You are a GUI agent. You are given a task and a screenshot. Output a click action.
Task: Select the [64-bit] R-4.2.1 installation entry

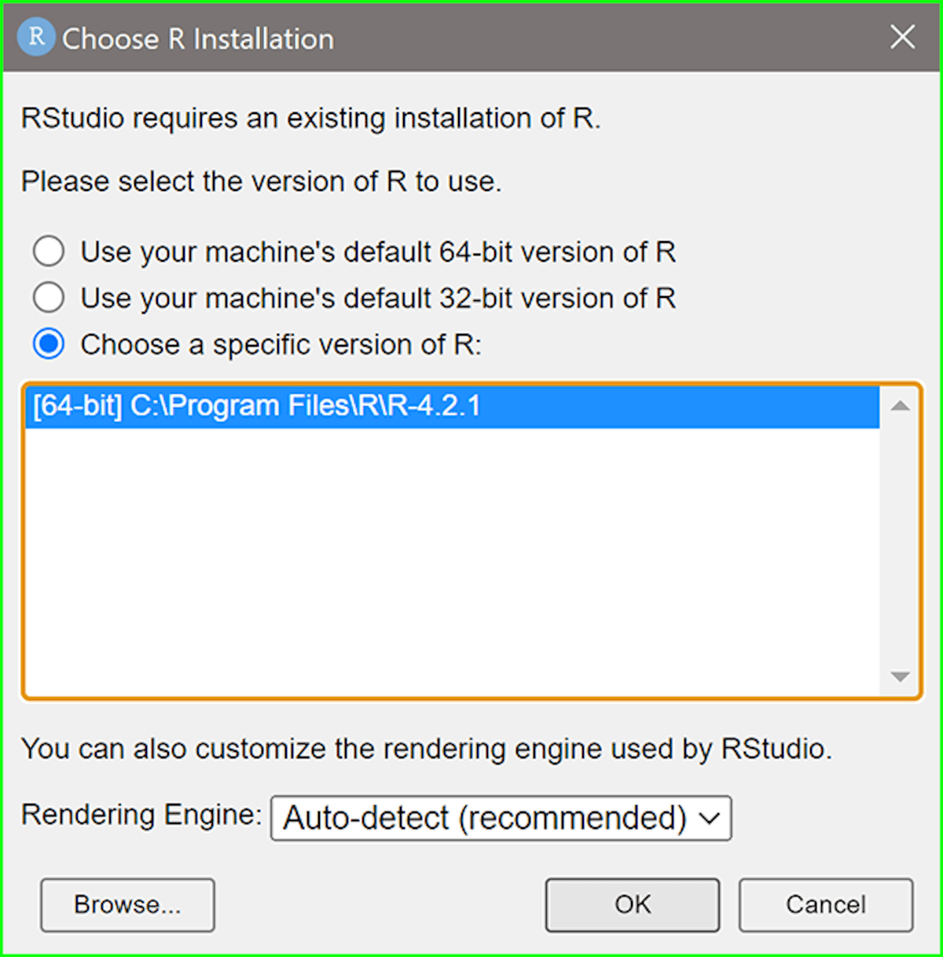(x=314, y=405)
